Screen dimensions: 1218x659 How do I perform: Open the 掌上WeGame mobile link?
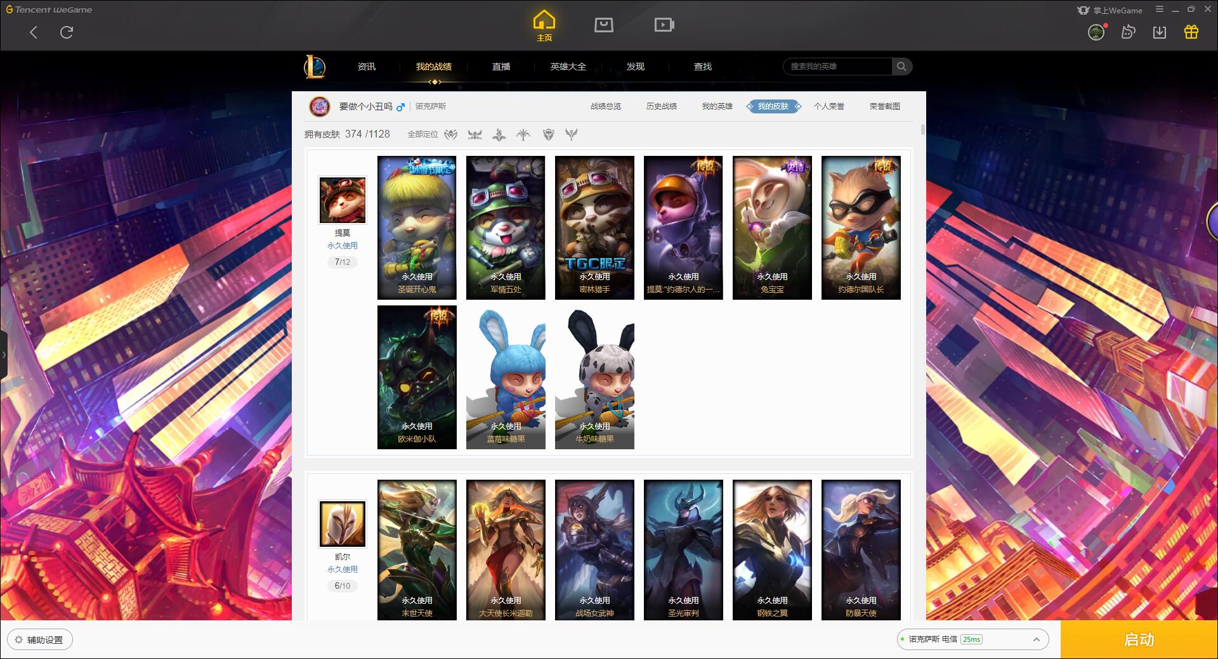point(1110,10)
